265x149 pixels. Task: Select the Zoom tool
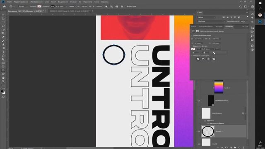pyautogui.click(x=3, y=82)
